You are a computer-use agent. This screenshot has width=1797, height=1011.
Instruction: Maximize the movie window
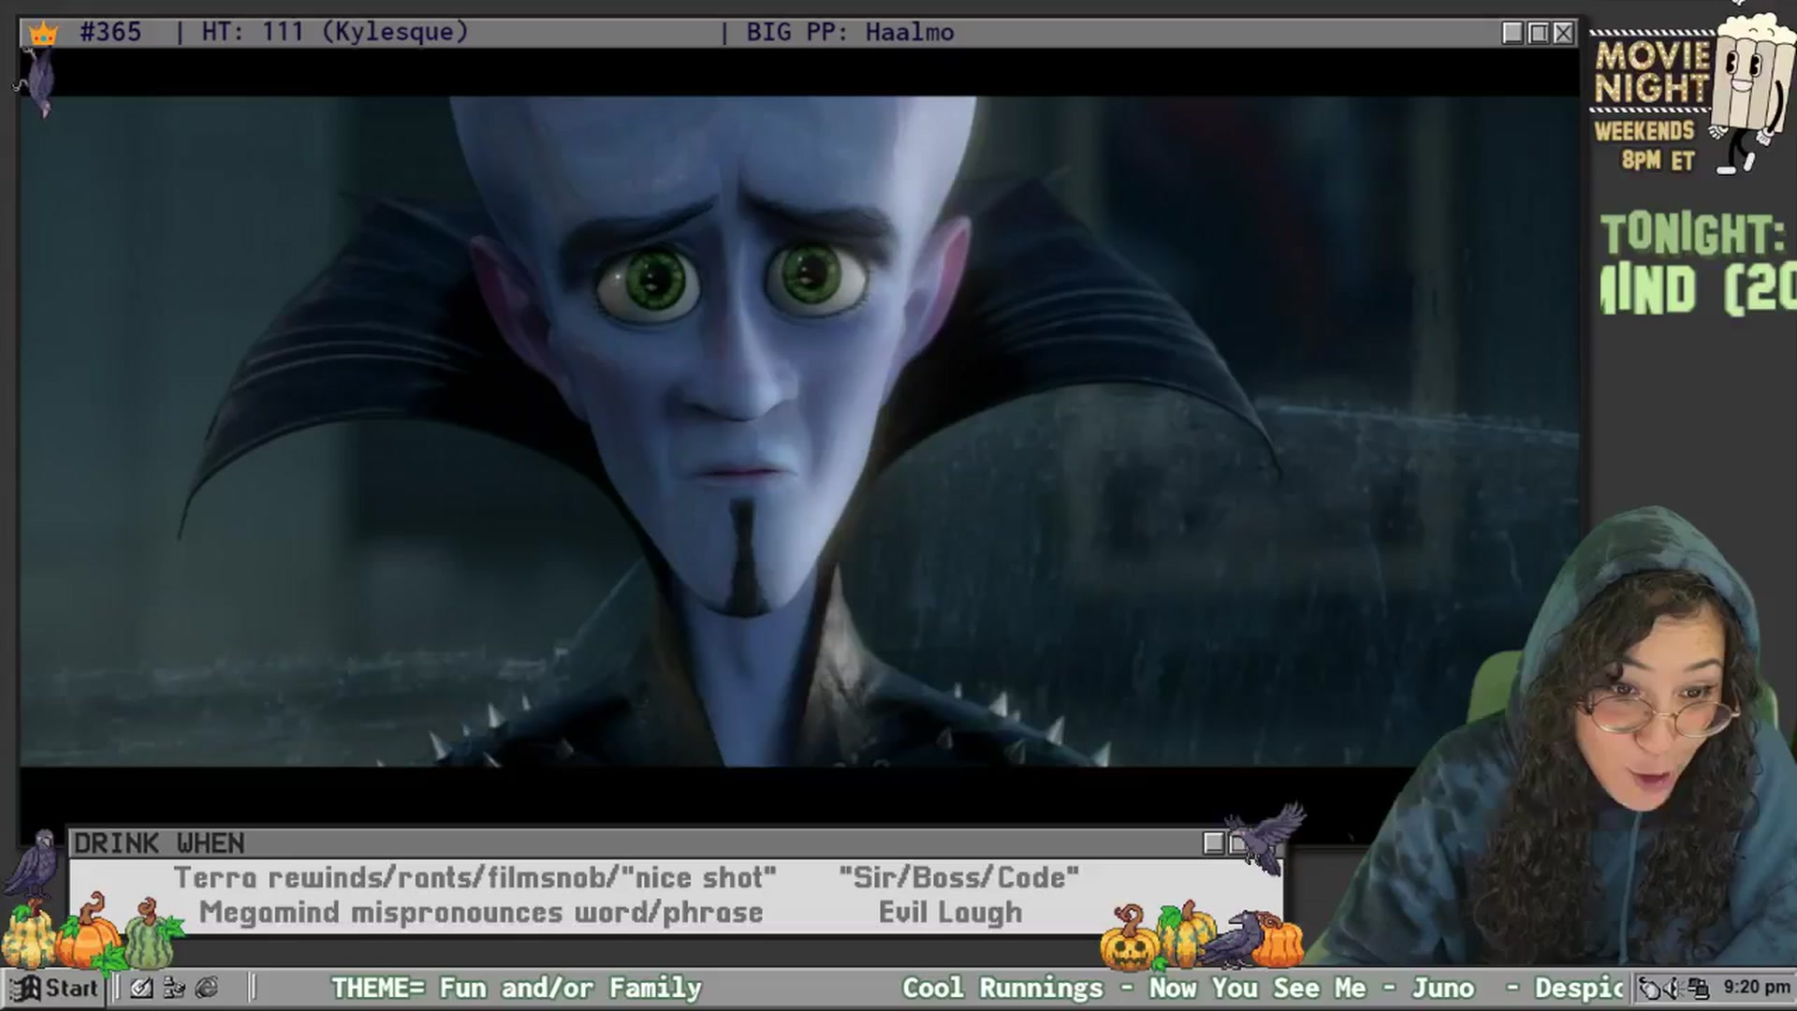(x=1538, y=33)
